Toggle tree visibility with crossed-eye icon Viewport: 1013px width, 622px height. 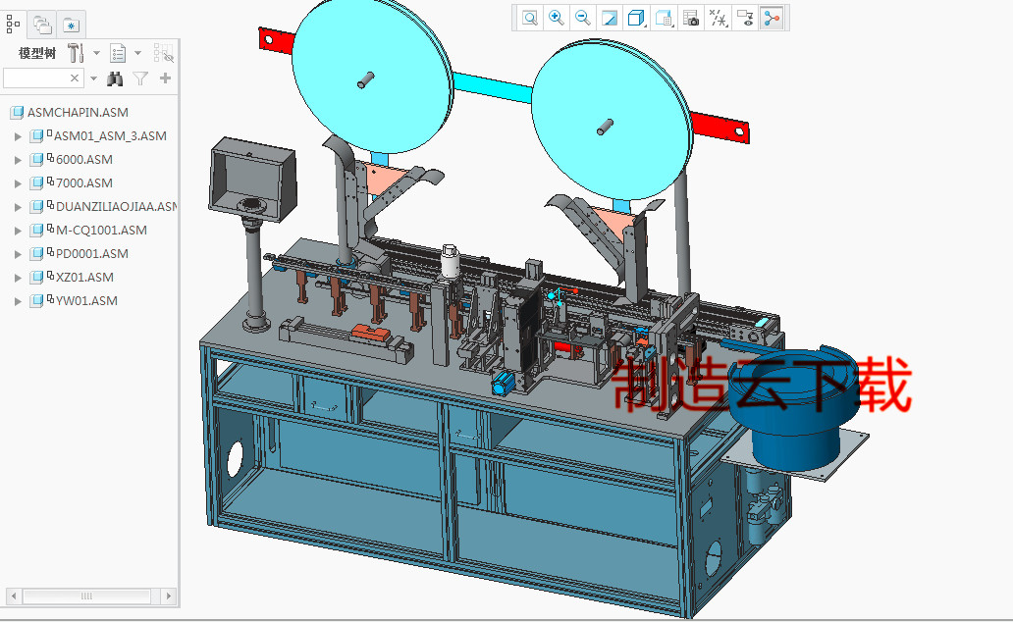163,54
